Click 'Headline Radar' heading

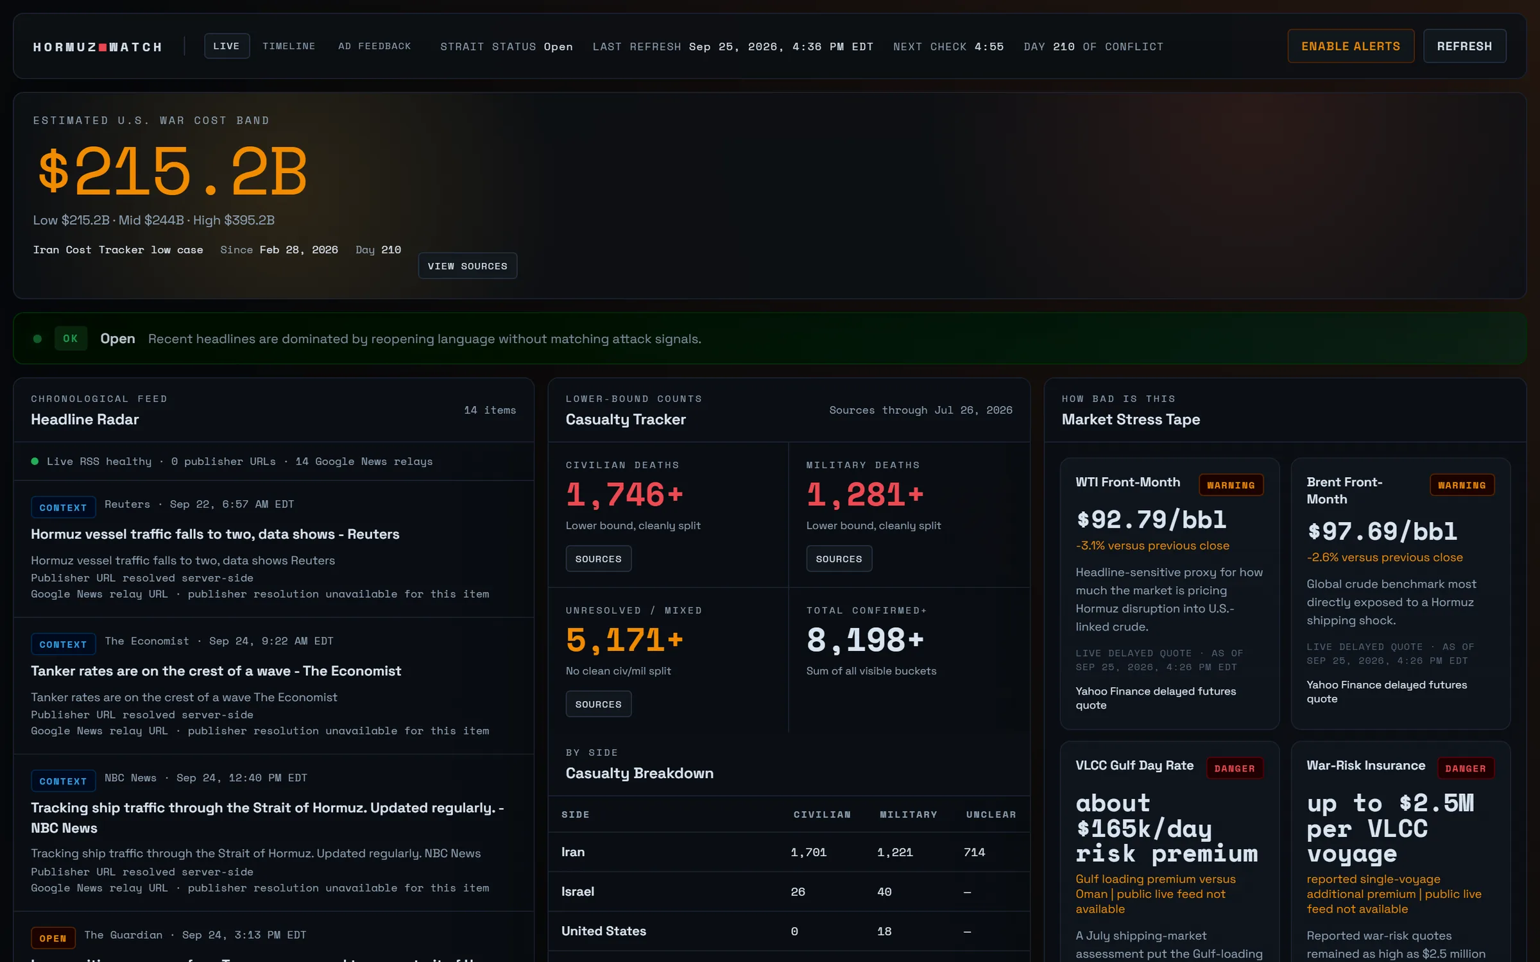85,419
